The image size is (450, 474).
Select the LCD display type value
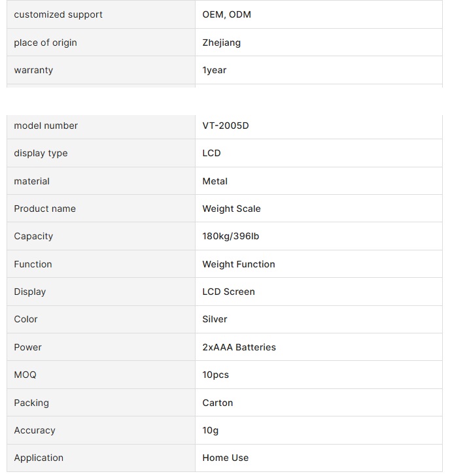pos(211,153)
